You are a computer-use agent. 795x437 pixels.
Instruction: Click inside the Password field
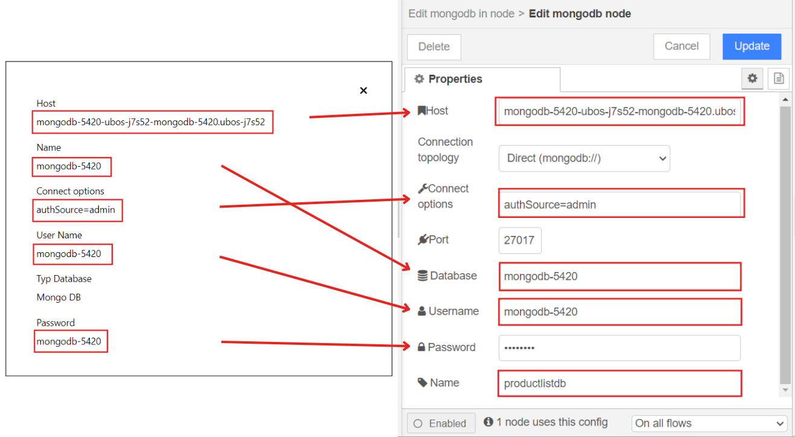point(619,347)
